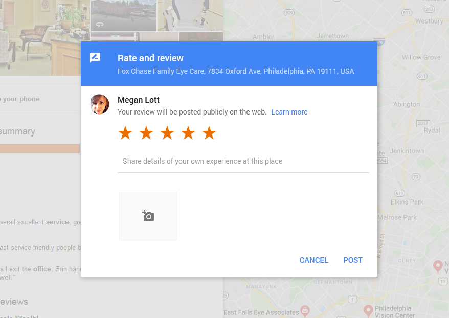Click the Willow Grove map label
This screenshot has height=318, width=449.
tap(421, 58)
